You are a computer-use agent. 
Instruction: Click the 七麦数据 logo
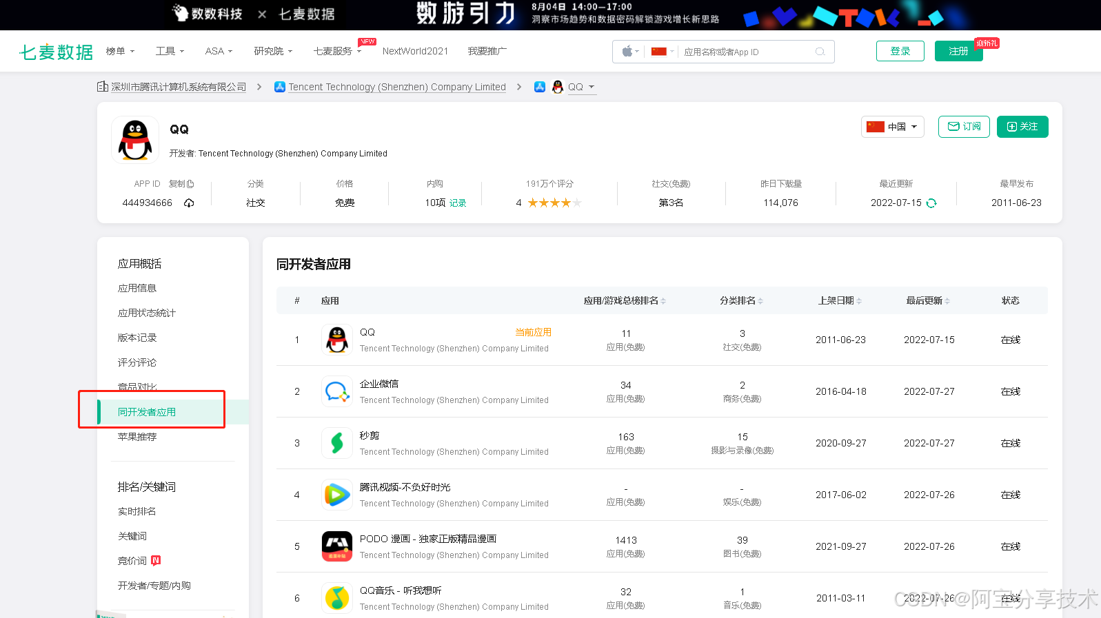pos(56,52)
